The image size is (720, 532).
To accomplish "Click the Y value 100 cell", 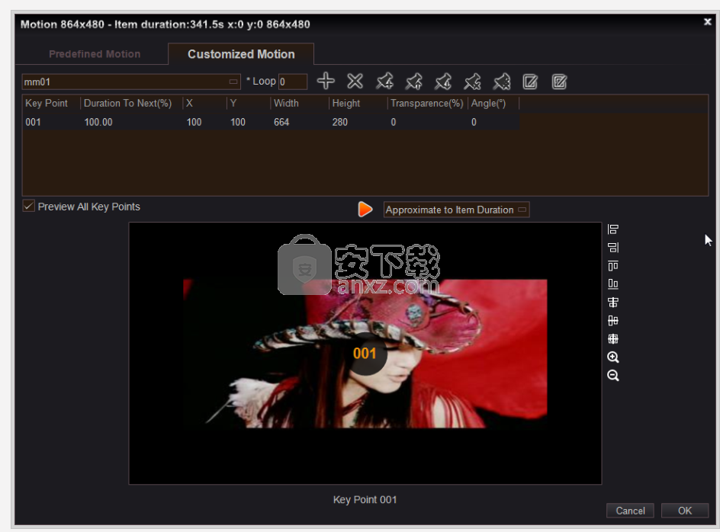I will [238, 122].
